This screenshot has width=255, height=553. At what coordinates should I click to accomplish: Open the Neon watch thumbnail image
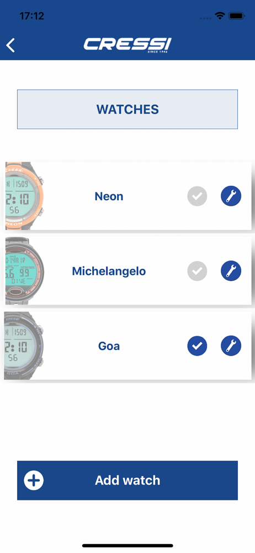pyautogui.click(x=25, y=196)
